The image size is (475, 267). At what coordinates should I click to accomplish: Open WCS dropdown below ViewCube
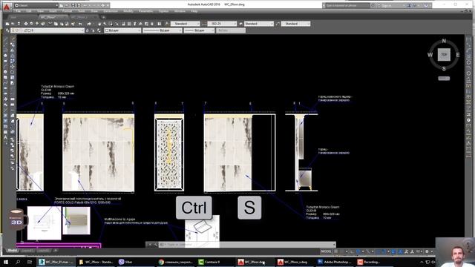pos(444,79)
